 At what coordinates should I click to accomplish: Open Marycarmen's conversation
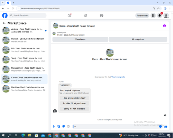(24, 69)
